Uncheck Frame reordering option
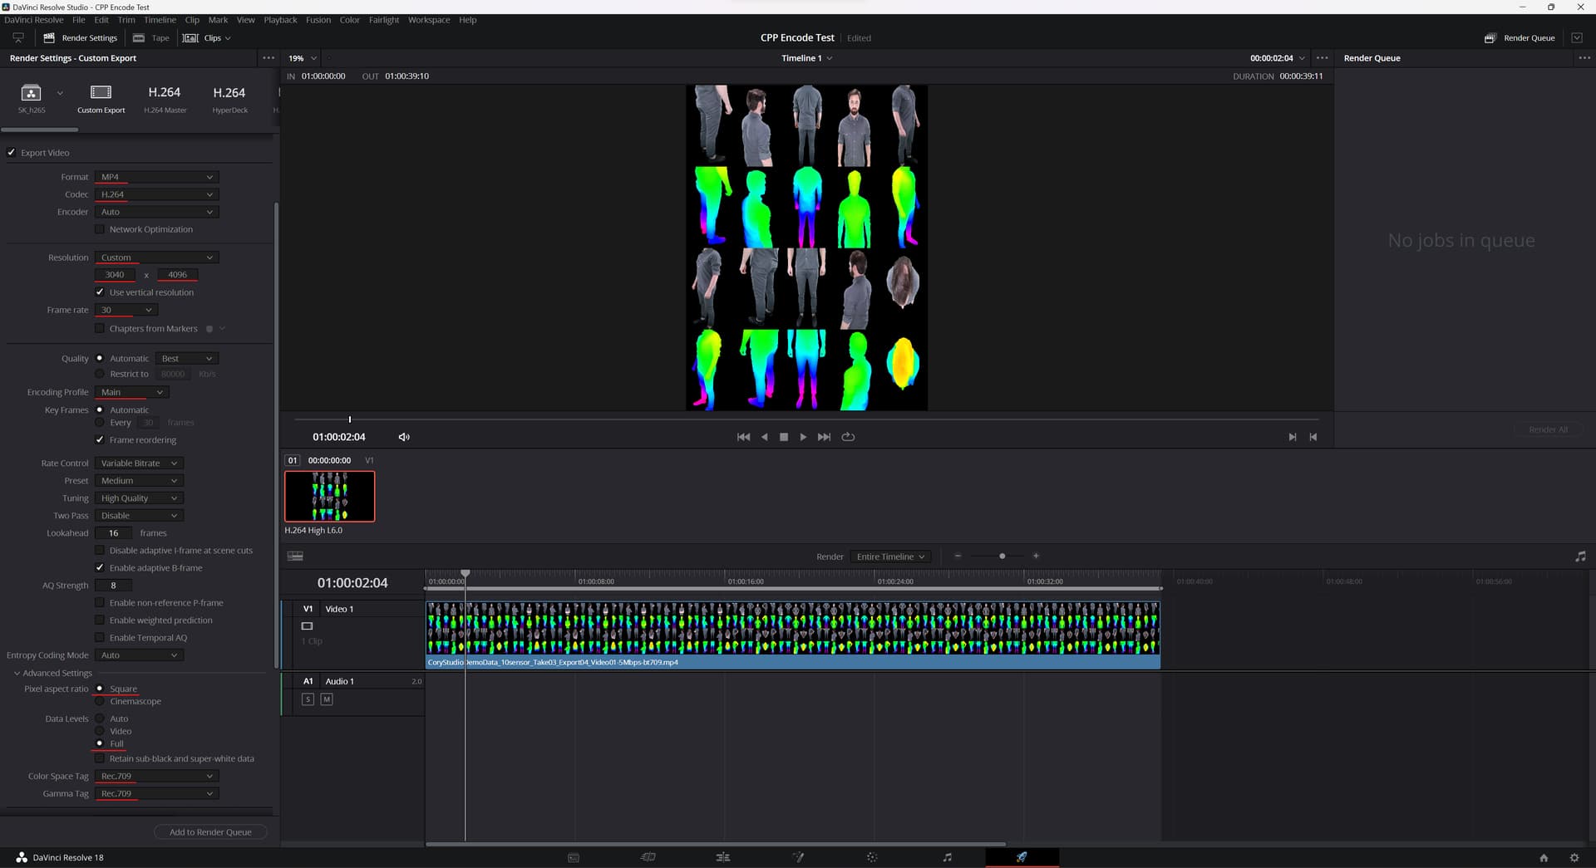The image size is (1596, 868). click(x=100, y=440)
